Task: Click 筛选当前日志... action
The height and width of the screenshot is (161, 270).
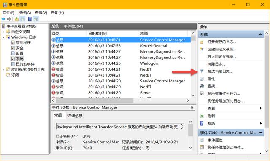Action: pyautogui.click(x=220, y=71)
